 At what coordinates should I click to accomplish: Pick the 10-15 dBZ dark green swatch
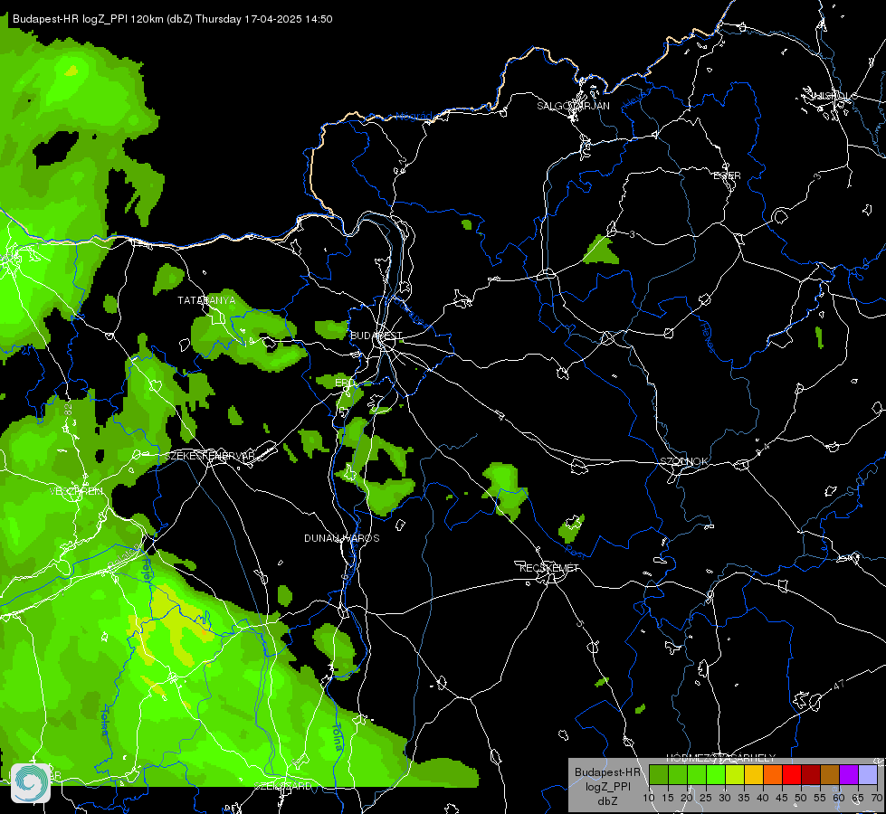(x=658, y=775)
